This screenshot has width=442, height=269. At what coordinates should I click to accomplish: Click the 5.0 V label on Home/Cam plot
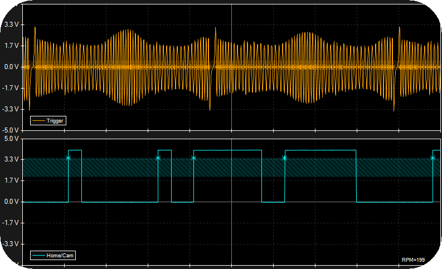pos(11,139)
